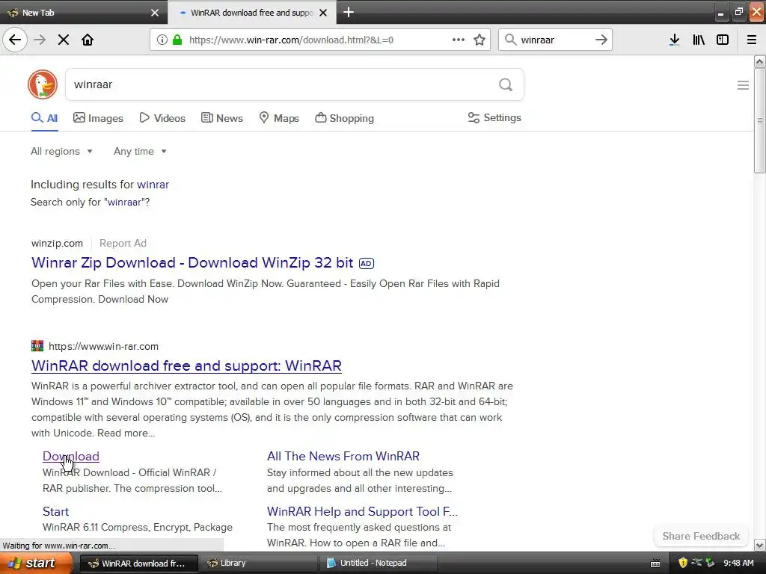Go back to the previous page
The width and height of the screenshot is (766, 574).
point(15,40)
